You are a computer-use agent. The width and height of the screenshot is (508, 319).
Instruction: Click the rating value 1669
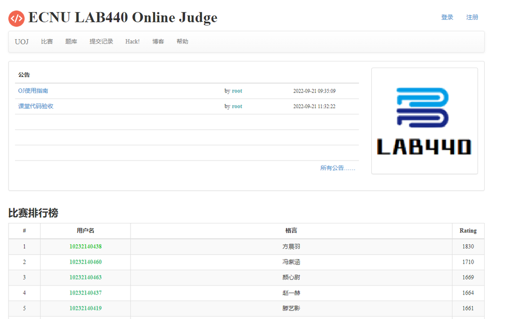click(468, 277)
